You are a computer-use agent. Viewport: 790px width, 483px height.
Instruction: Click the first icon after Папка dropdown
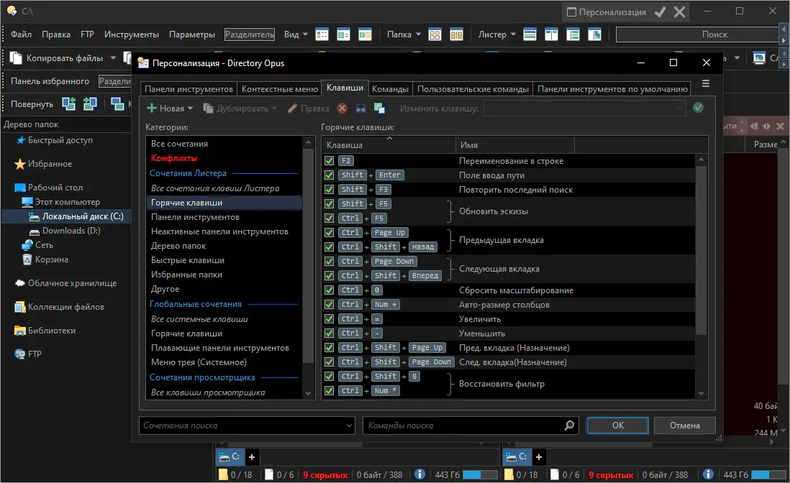(x=435, y=34)
